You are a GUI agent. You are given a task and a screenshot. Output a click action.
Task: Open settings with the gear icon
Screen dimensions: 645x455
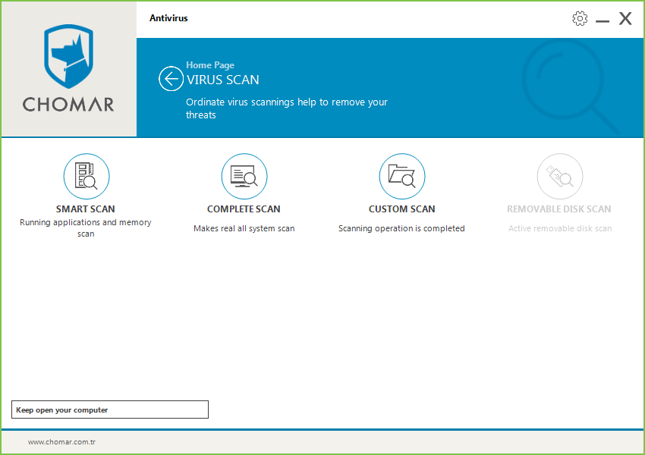point(580,18)
